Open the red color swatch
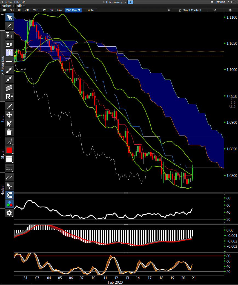Screen dimensions: 238x285 pyautogui.click(x=9, y=150)
